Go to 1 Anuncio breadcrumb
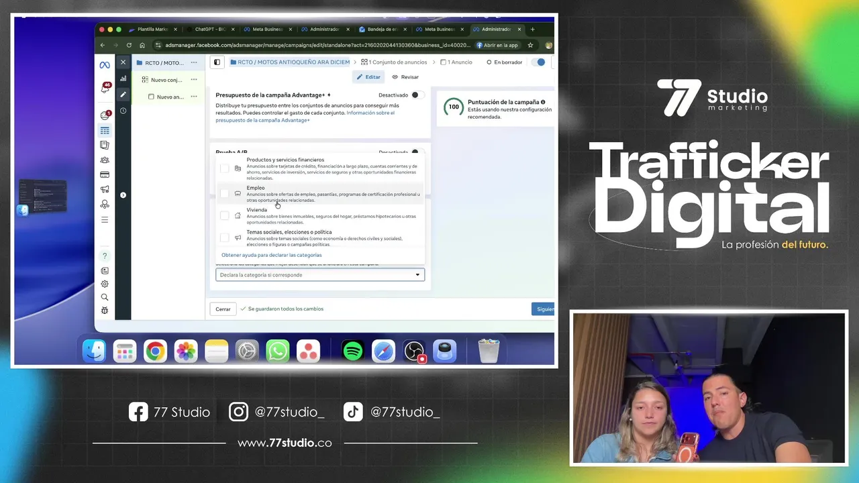The width and height of the screenshot is (859, 483). [x=456, y=62]
